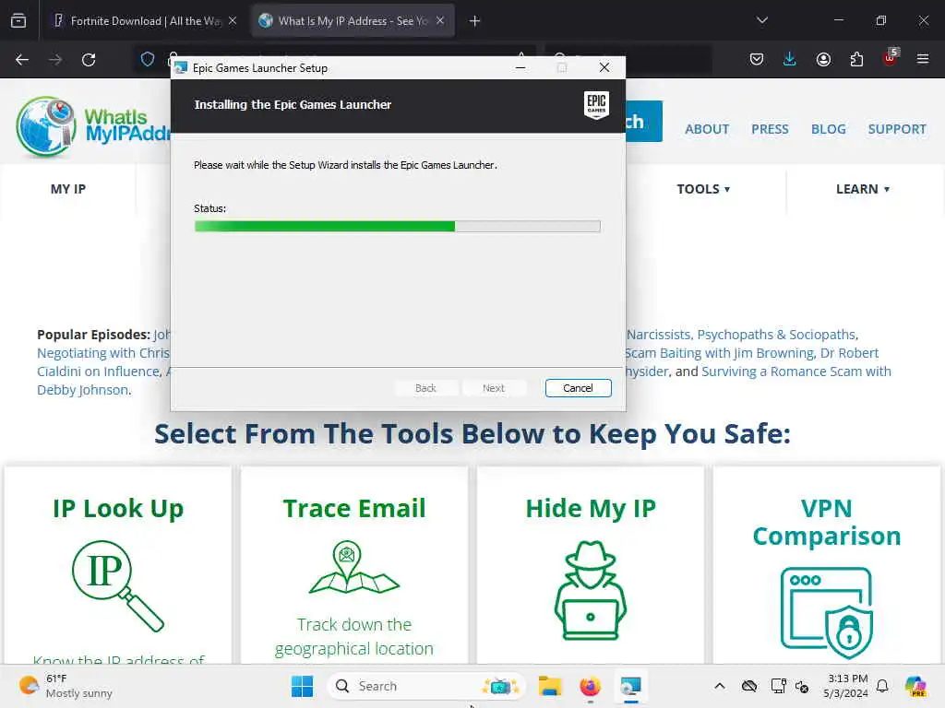The height and width of the screenshot is (708, 945).
Task: Open Scam Baiting with Jim Browning link
Action: point(718,353)
